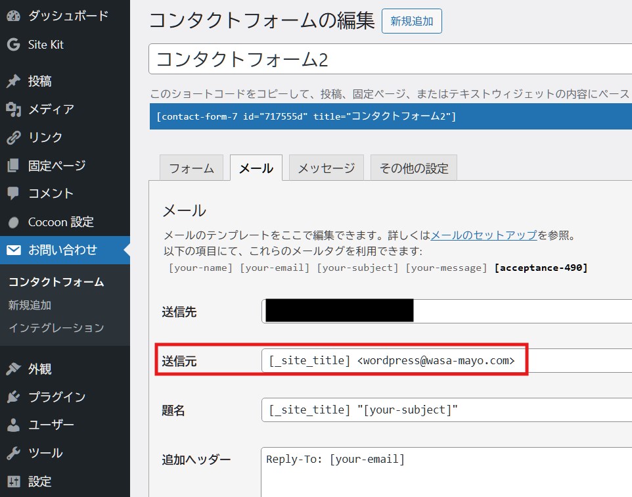Open the メールのセットアップ link
The image size is (632, 497).
pos(484,235)
